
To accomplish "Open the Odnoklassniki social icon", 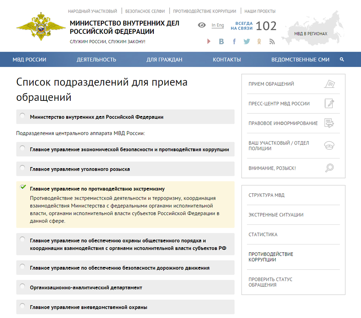I will pos(259,42).
